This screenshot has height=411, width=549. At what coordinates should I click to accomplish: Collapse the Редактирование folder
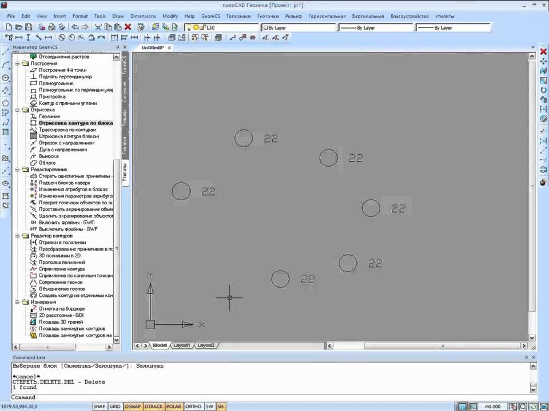(17, 170)
